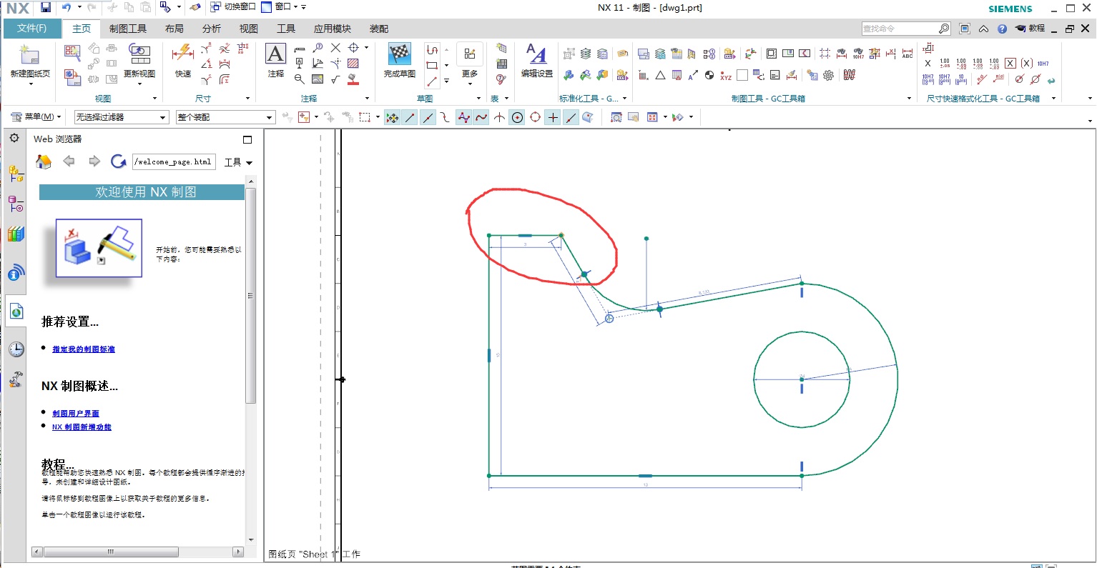Viewport: 1097px width, 568px height.
Task: Select the Surface Finish checkmark symbol tool
Action: click(x=335, y=79)
